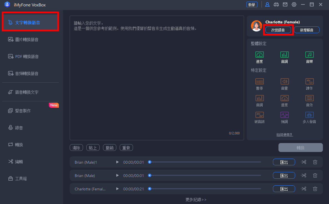Image resolution: width=329 pixels, height=204 pixels.
Task: Open the Discord community icon
Action: pos(276,4)
